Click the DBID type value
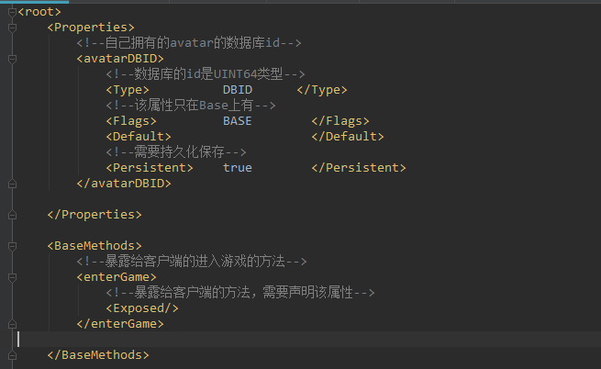Screen dimensions: 601x369 point(237,90)
